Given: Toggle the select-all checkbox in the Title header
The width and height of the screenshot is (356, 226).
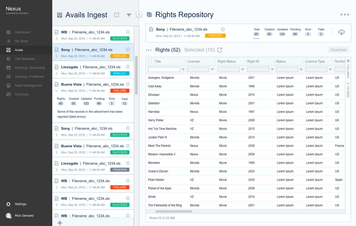Looking at the screenshot, I should [150, 61].
